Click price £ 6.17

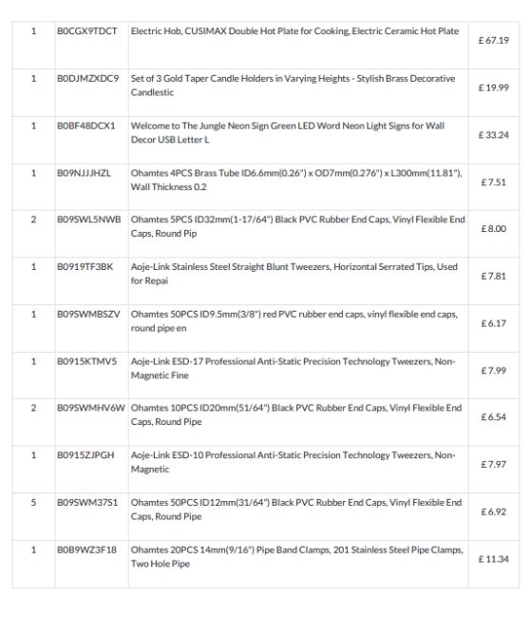tap(494, 323)
